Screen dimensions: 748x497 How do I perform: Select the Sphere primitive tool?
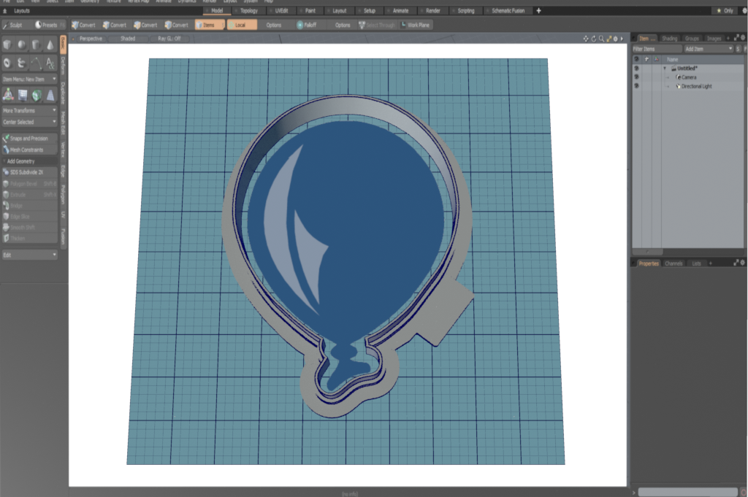tap(22, 45)
